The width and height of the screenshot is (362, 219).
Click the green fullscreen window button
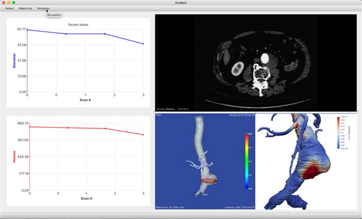pos(14,2)
